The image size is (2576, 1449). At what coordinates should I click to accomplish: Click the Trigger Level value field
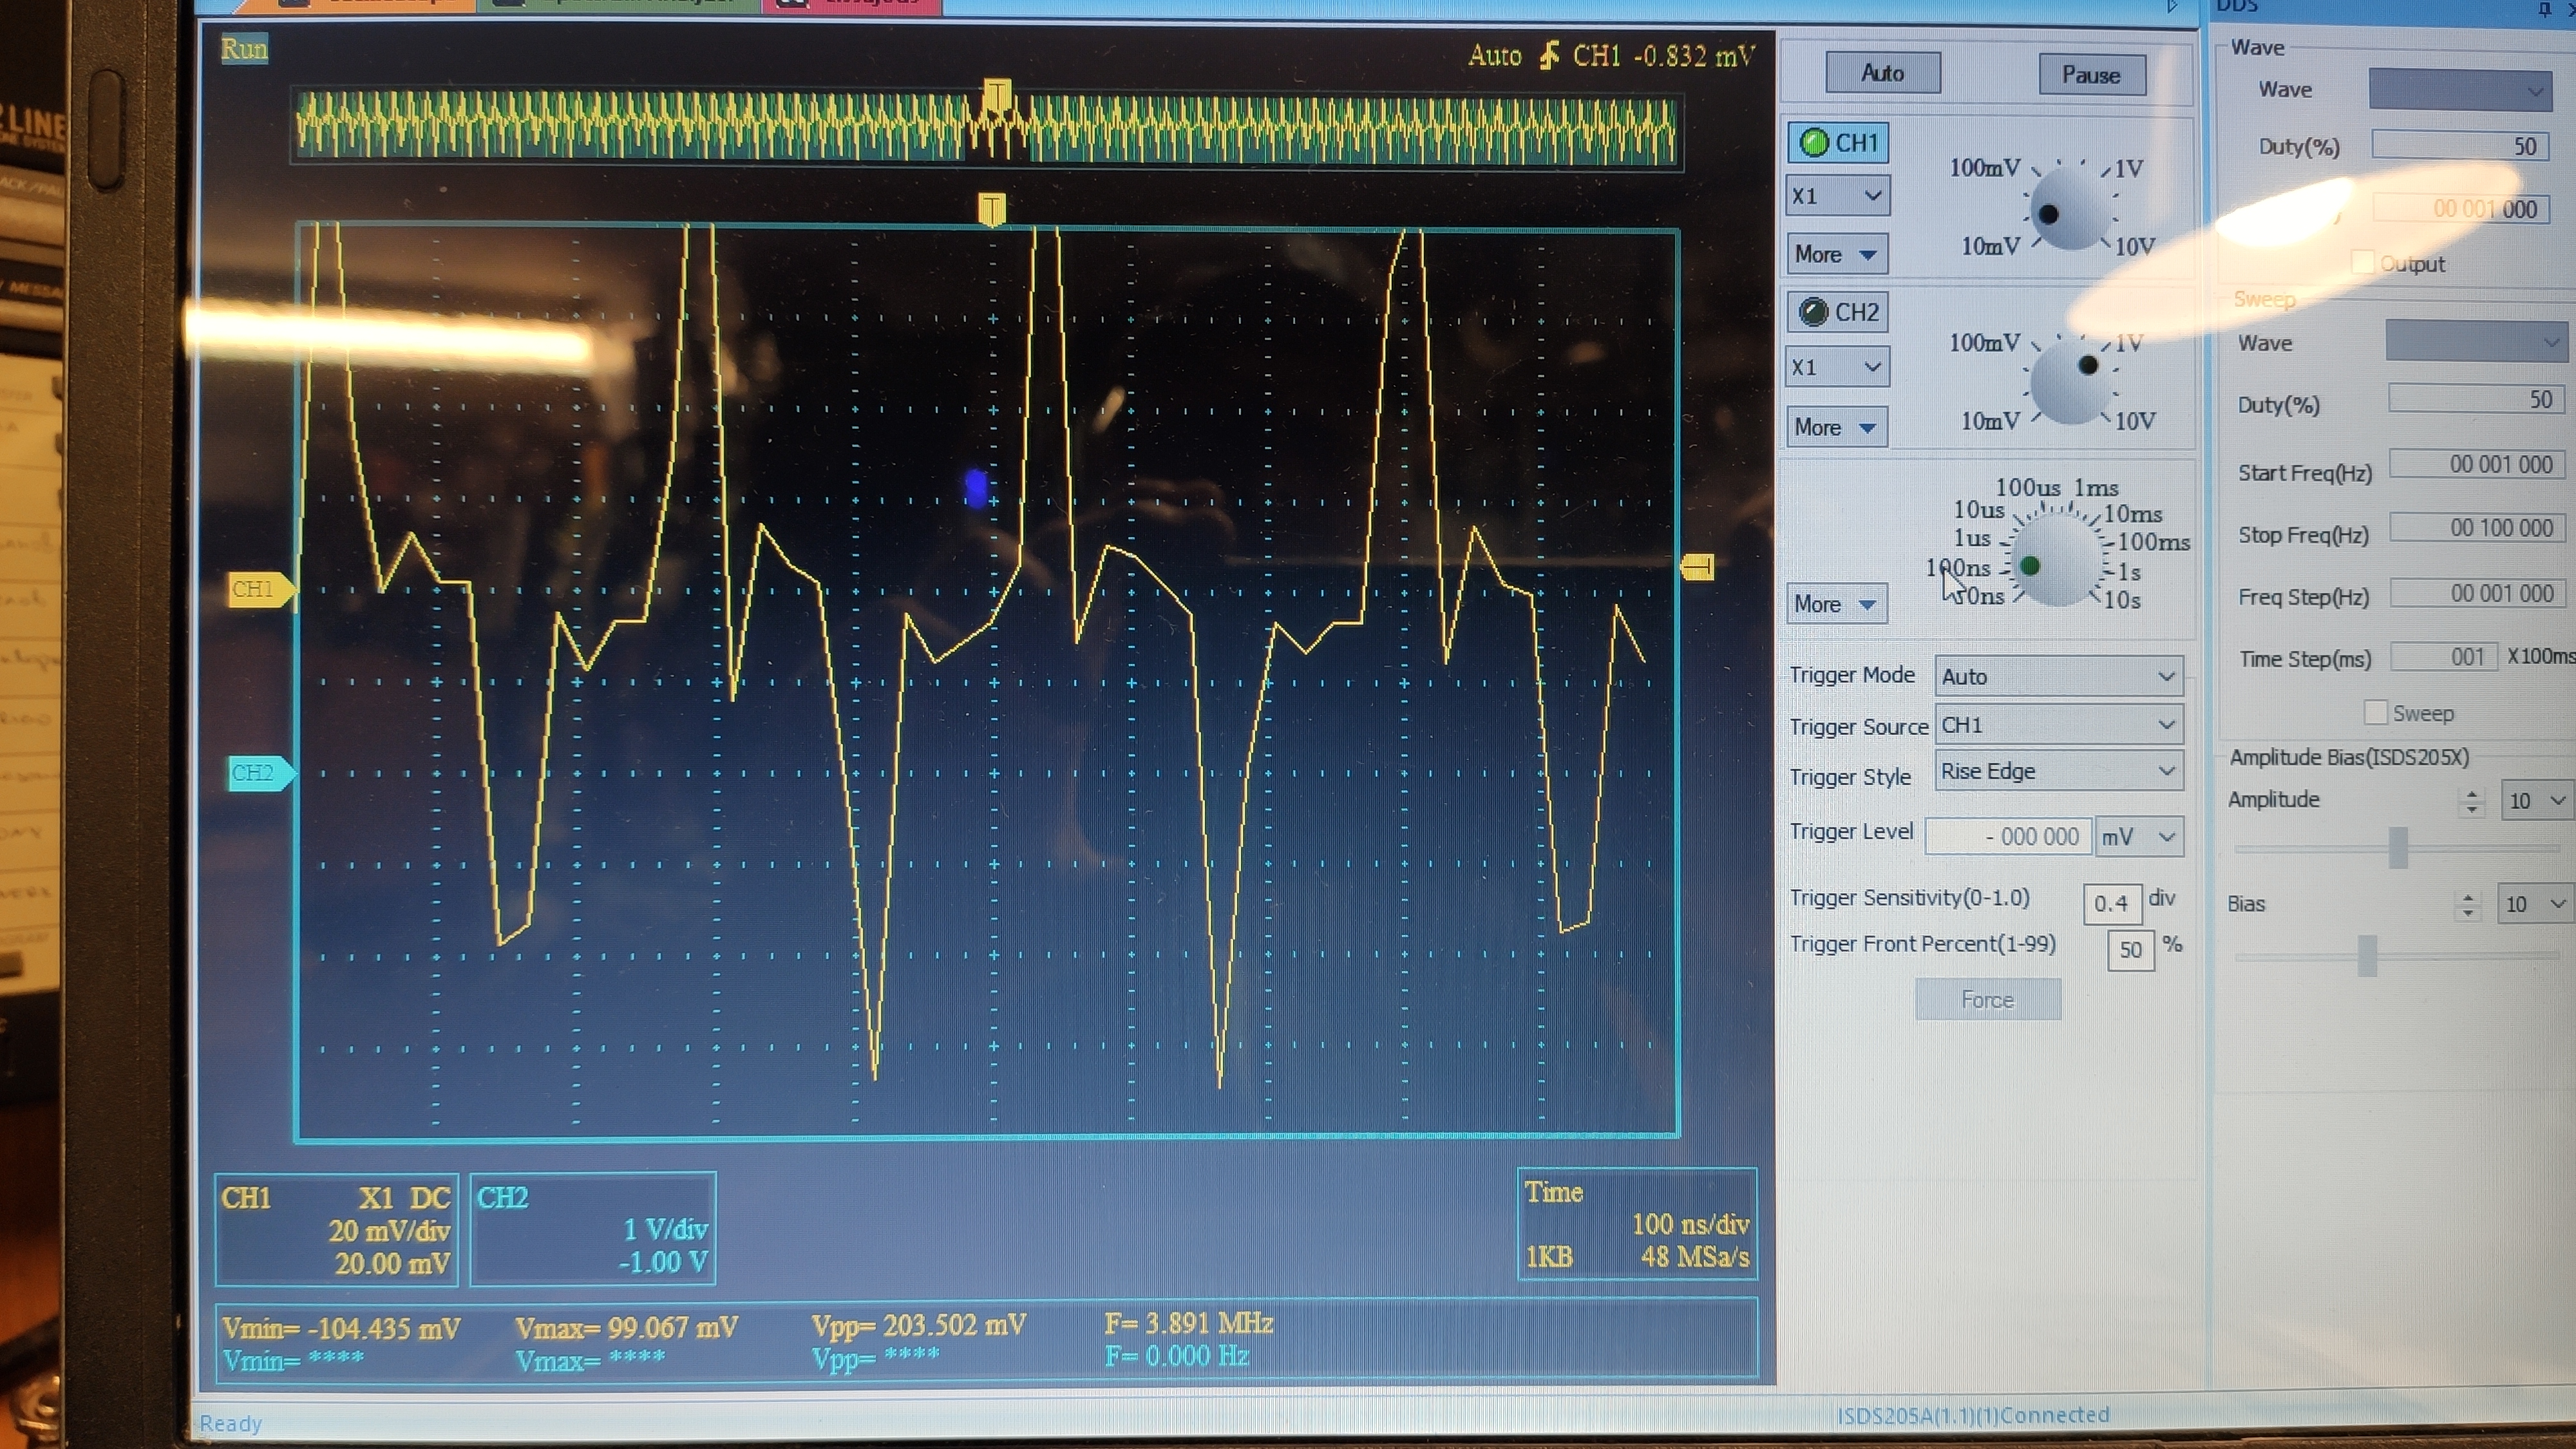(x=2008, y=836)
